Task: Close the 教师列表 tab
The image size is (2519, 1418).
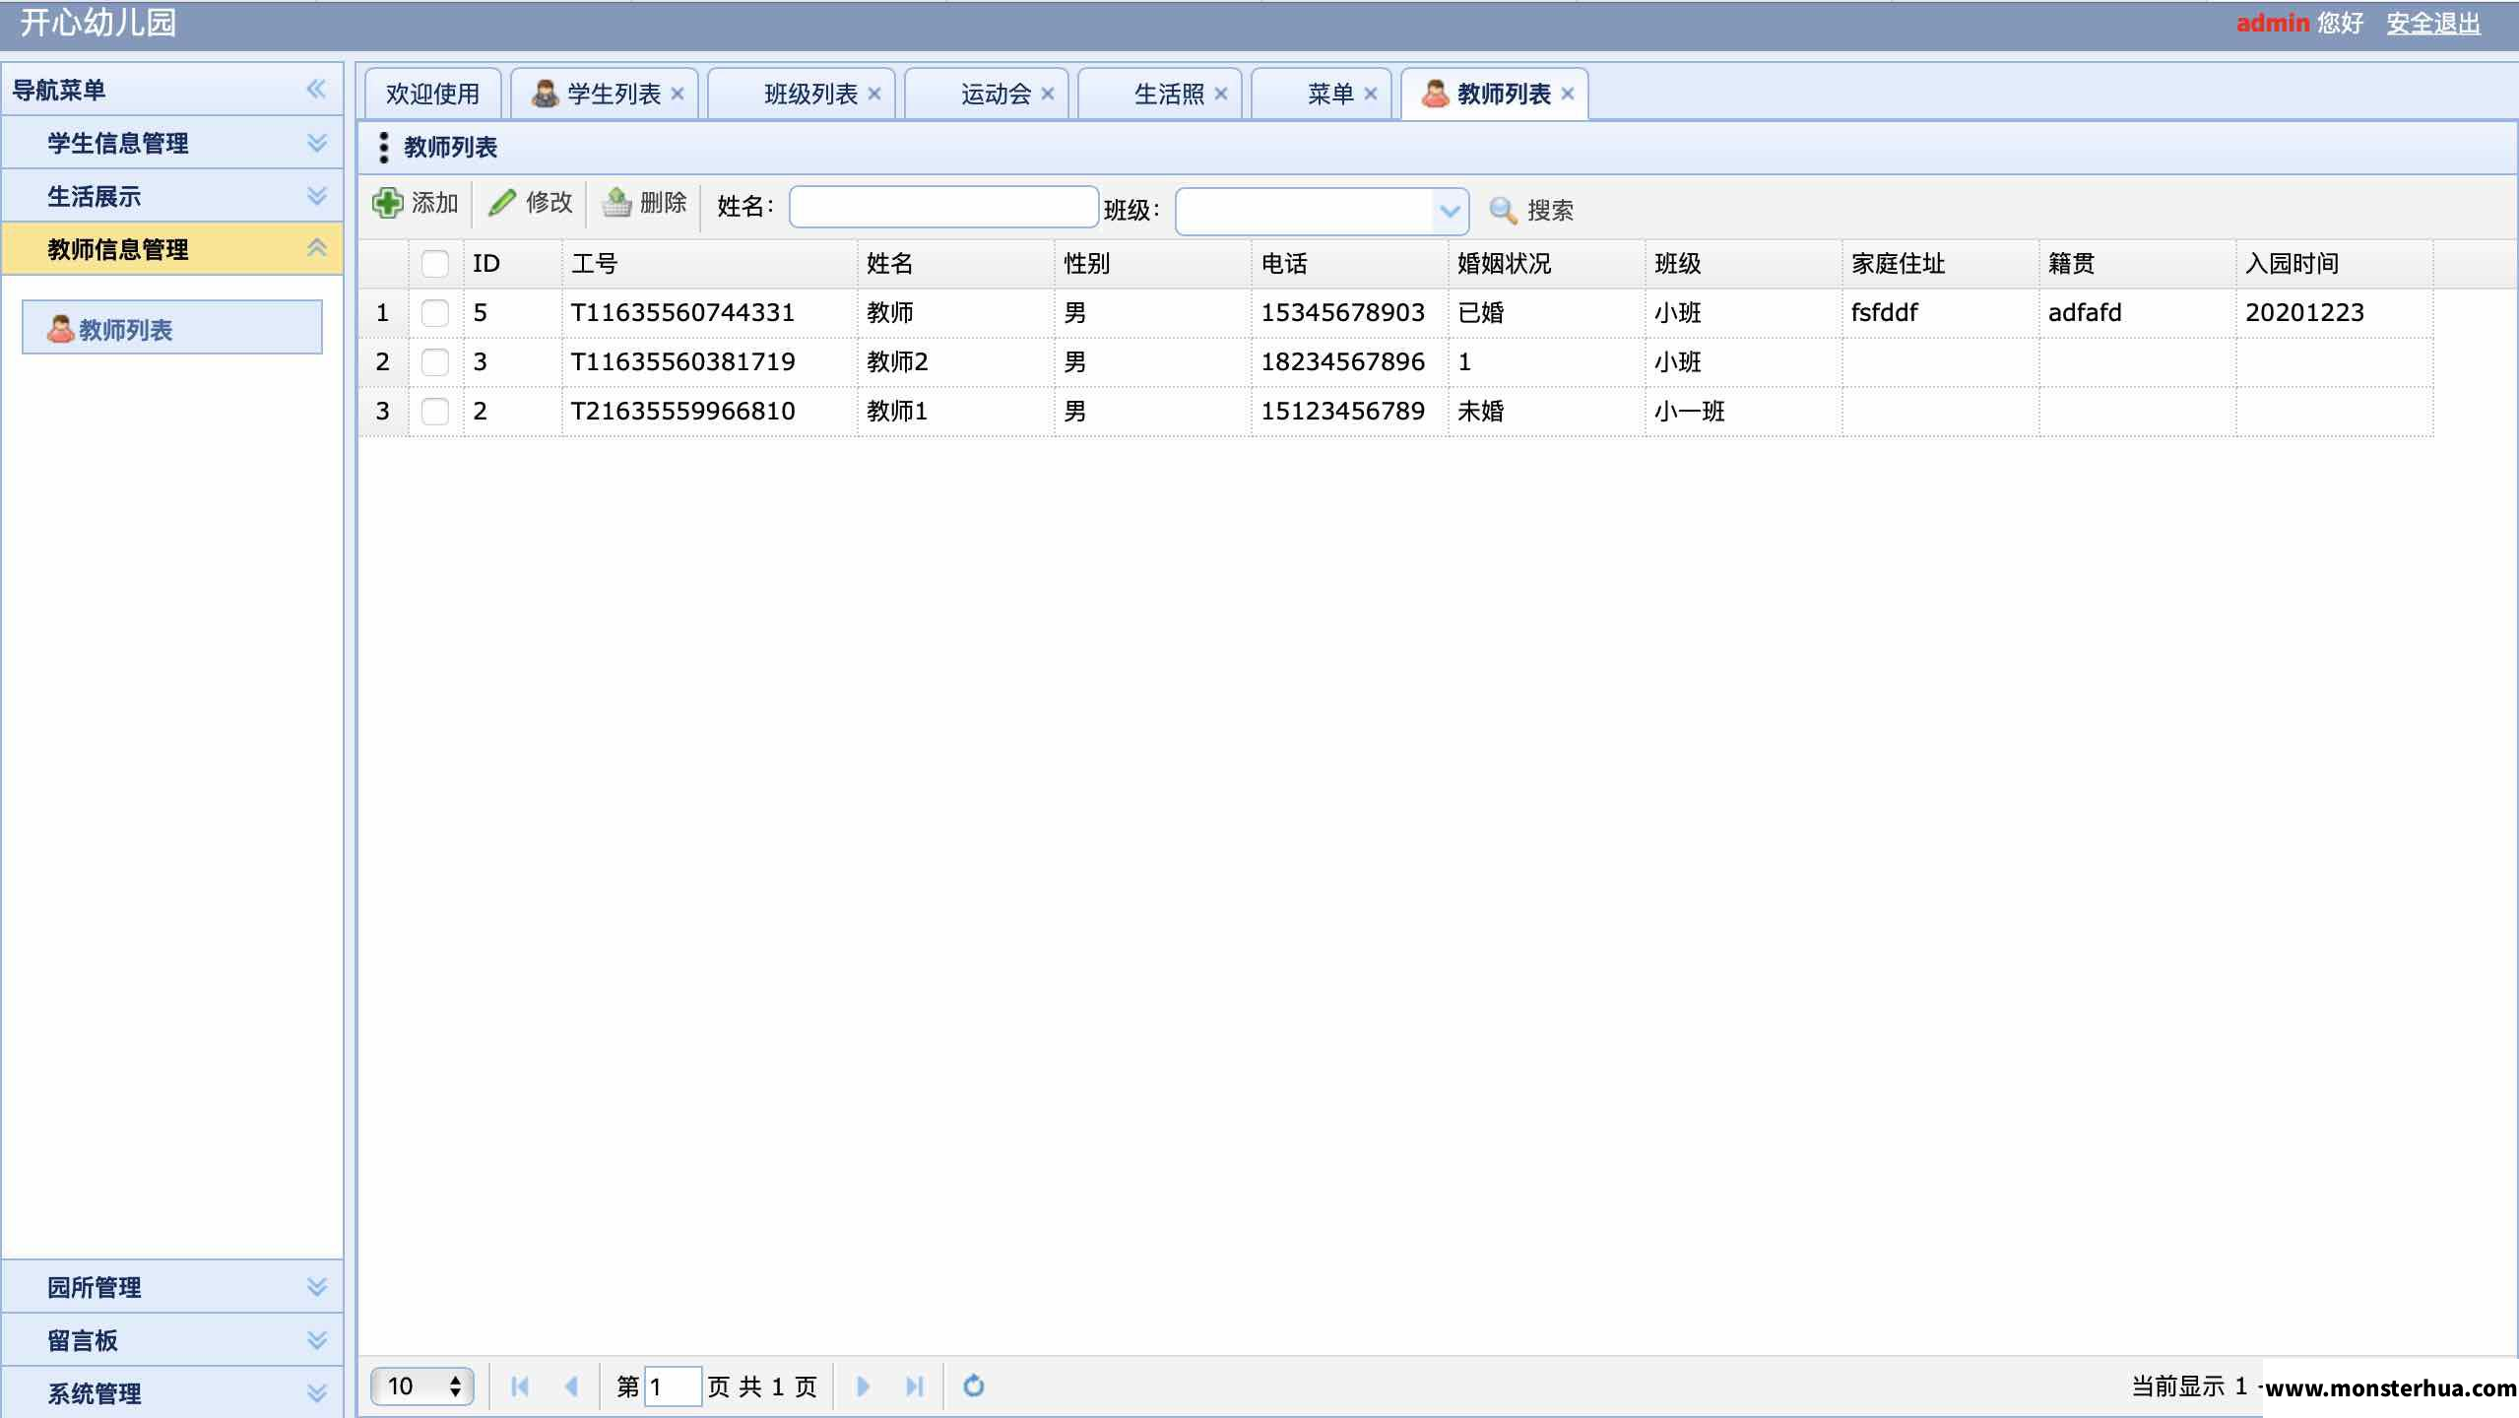Action: (x=1568, y=94)
